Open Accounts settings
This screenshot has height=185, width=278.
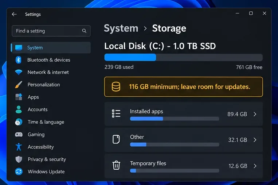(x=51, y=109)
